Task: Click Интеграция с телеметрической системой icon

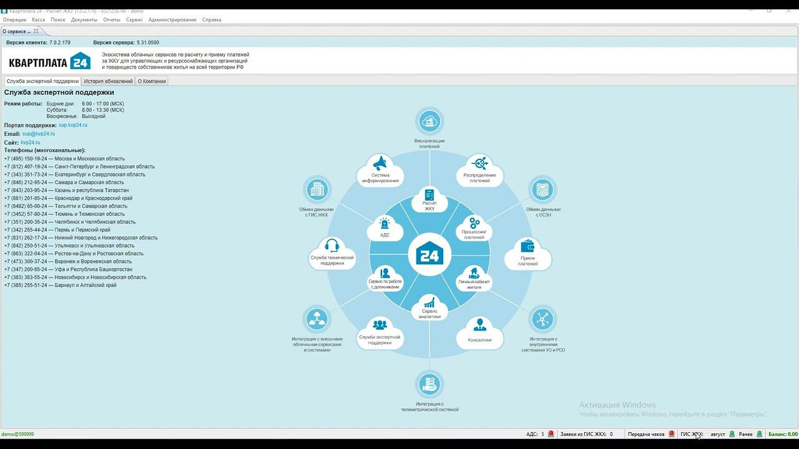Action: click(429, 384)
